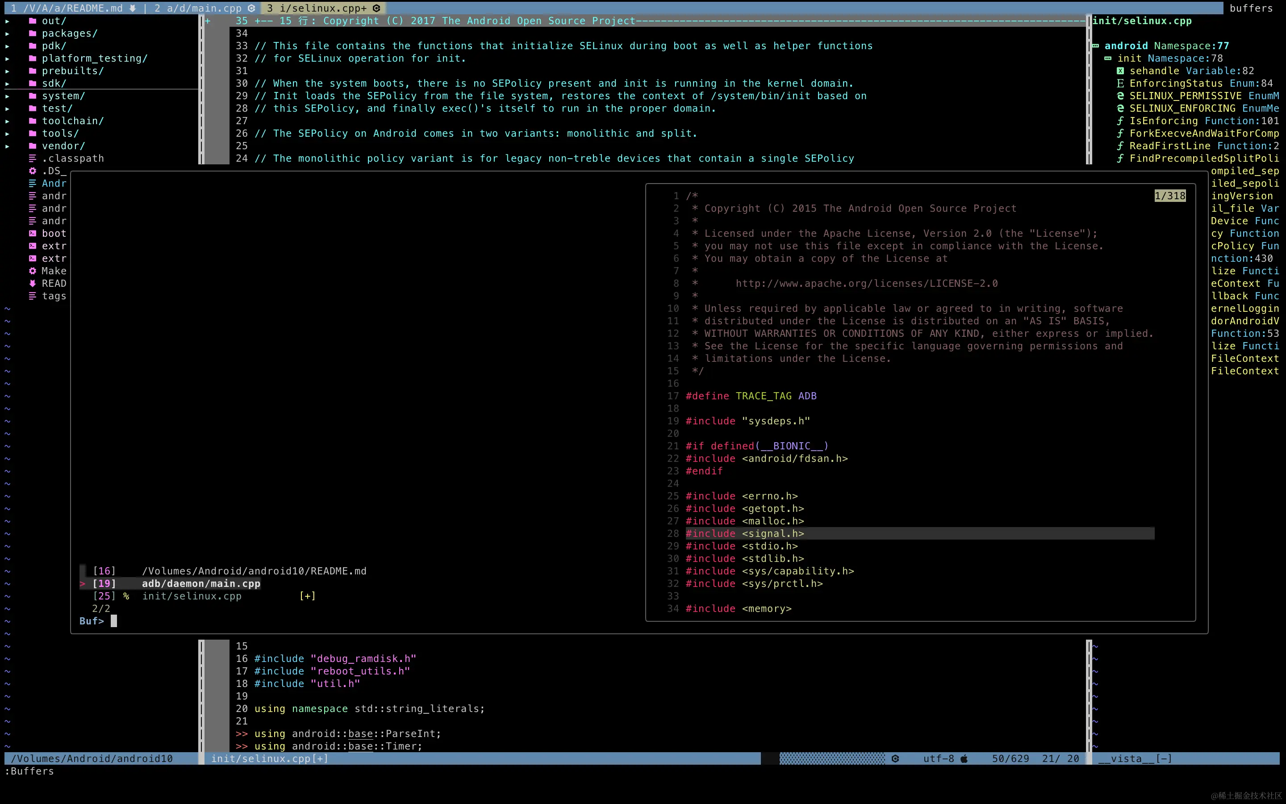Click the function icon beside IsEnforcing
This screenshot has height=804, width=1286.
pyautogui.click(x=1120, y=121)
